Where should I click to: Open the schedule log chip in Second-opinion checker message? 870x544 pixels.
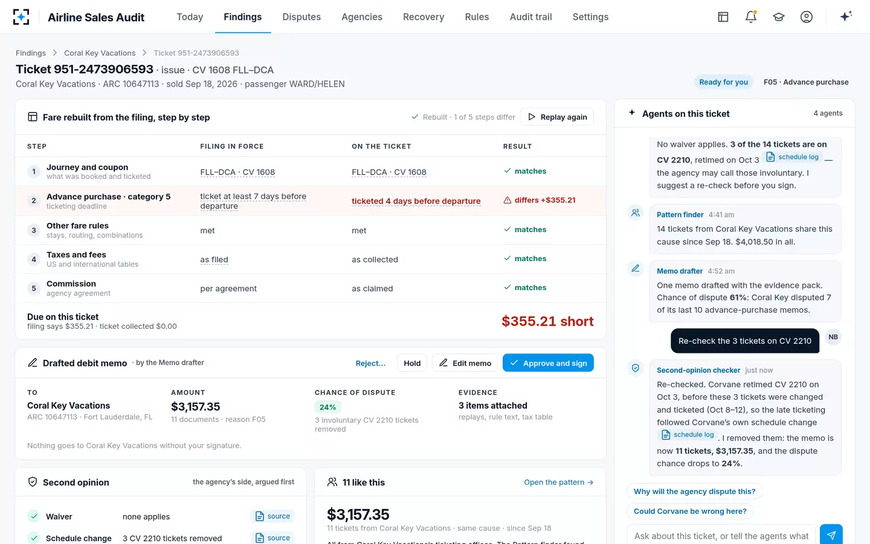point(688,435)
